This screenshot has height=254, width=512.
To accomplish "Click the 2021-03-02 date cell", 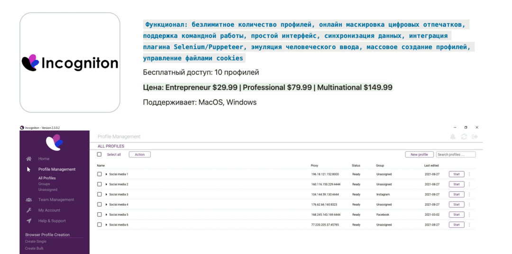I will pyautogui.click(x=432, y=215).
